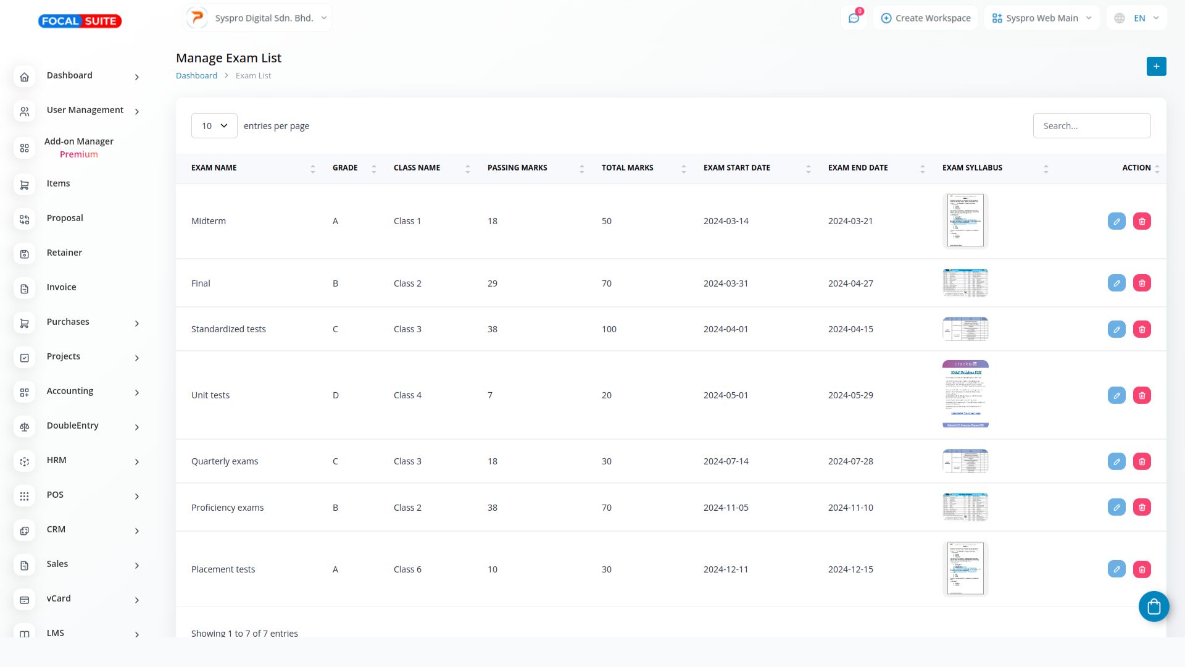Click the Create Workspace button
Screen dimensions: 1185x667
[925, 18]
